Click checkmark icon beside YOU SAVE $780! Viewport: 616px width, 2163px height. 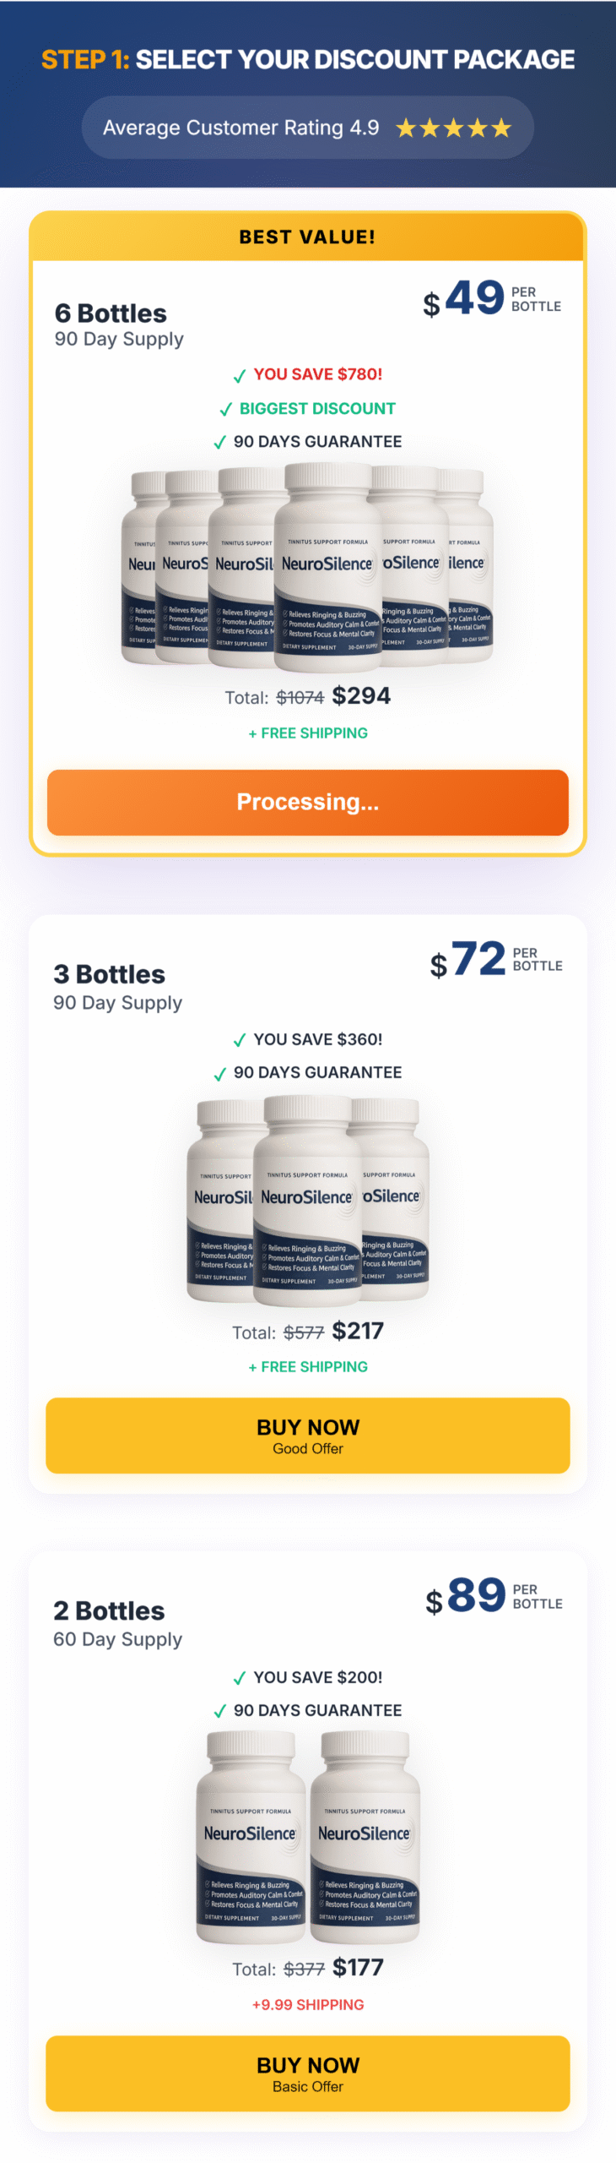(x=240, y=376)
